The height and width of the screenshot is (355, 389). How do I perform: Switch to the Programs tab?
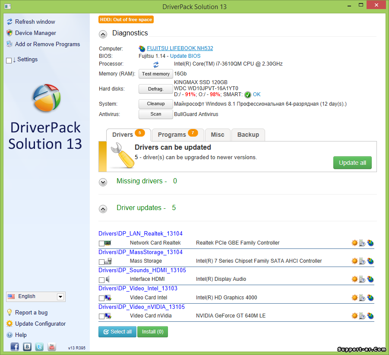point(177,135)
